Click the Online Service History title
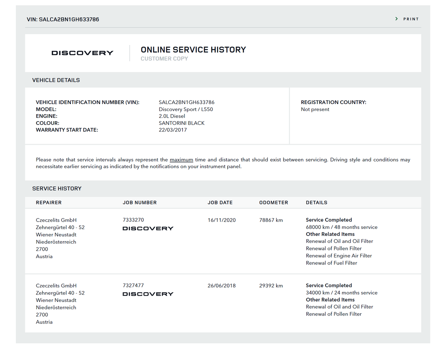The height and width of the screenshot is (352, 434). tap(193, 50)
